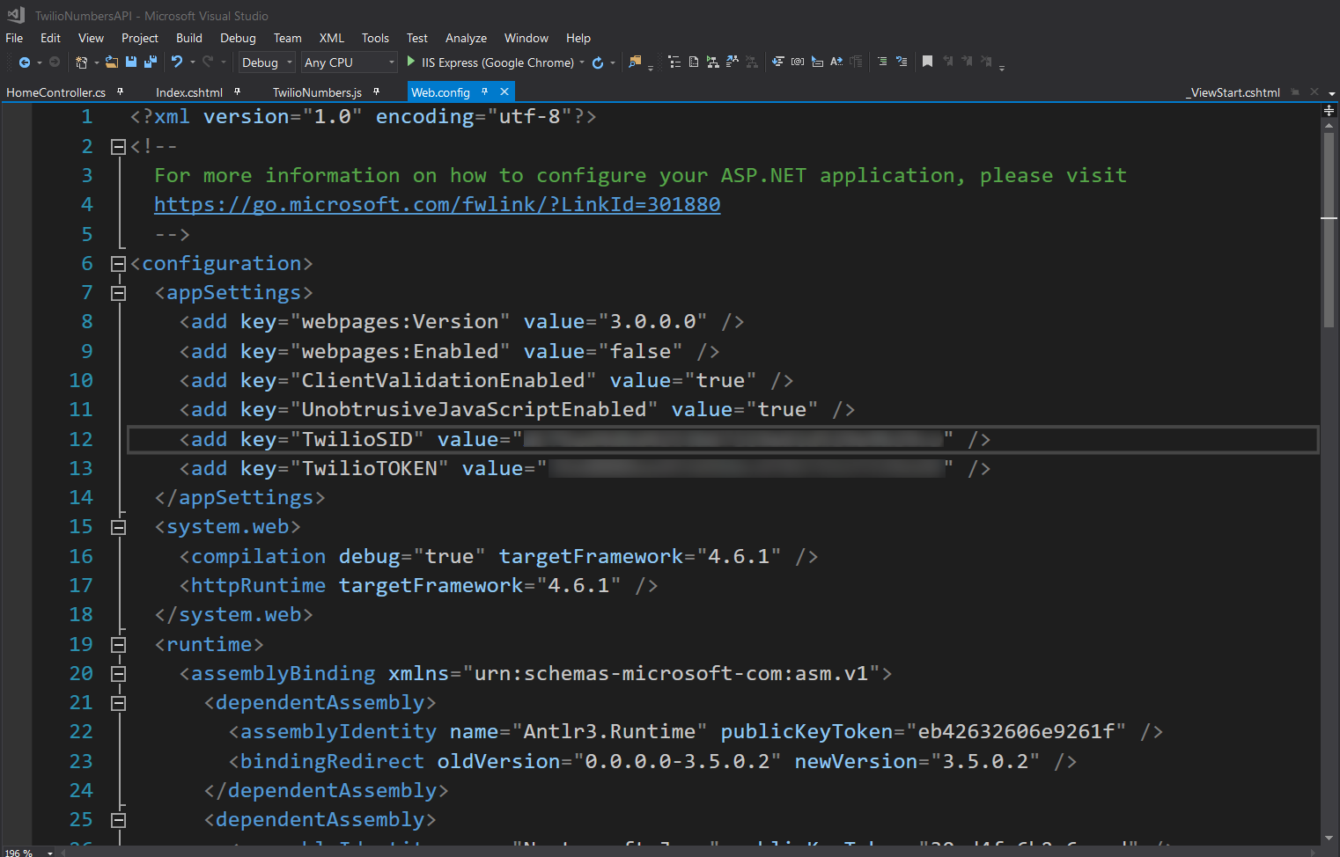The width and height of the screenshot is (1340, 857).
Task: Collapse the assemblyBinding node on line 20
Action: [x=118, y=674]
